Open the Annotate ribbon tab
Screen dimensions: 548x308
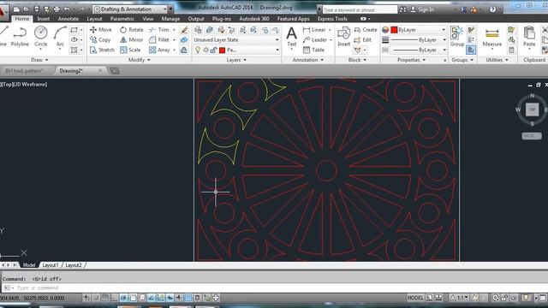coord(68,19)
